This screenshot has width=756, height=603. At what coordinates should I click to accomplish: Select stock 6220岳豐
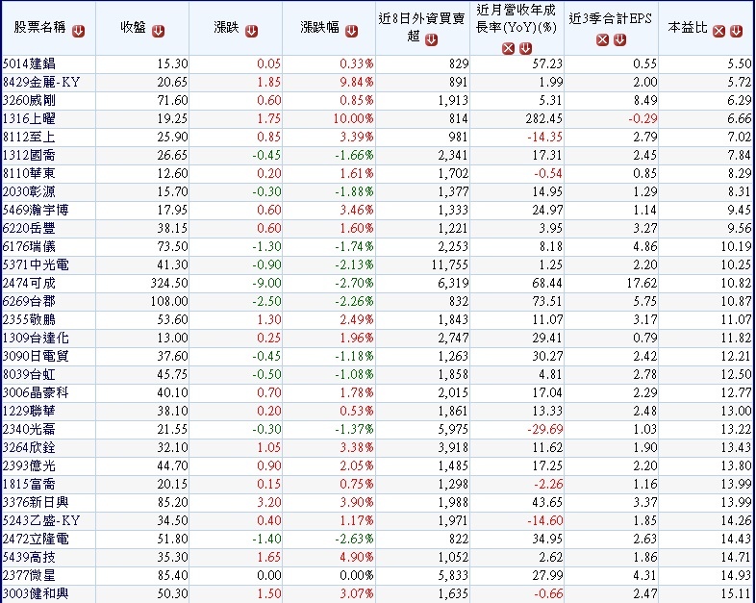[30, 229]
